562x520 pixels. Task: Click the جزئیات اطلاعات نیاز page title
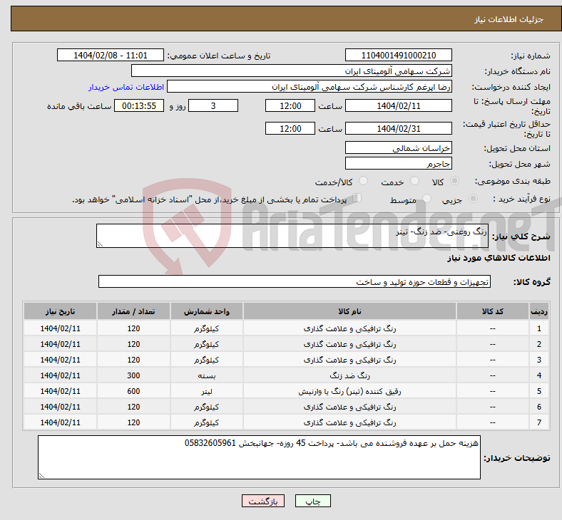(509, 19)
